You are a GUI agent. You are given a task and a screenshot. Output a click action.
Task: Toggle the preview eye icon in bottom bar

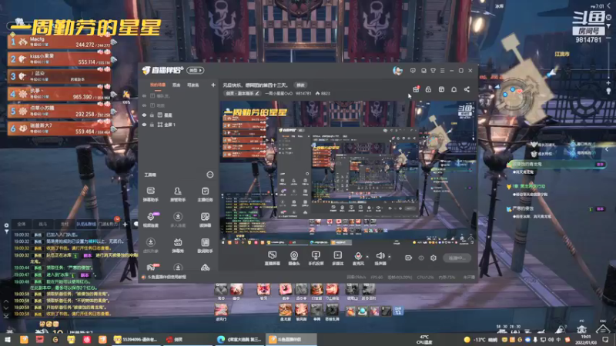[x=420, y=258]
